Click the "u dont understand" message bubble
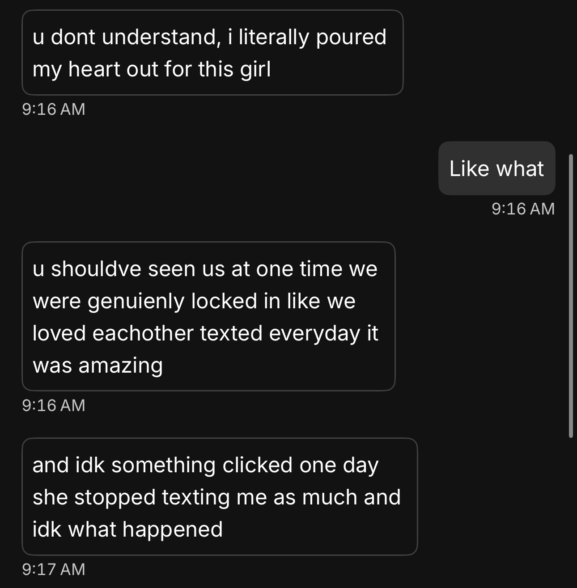The height and width of the screenshot is (588, 577). (212, 53)
